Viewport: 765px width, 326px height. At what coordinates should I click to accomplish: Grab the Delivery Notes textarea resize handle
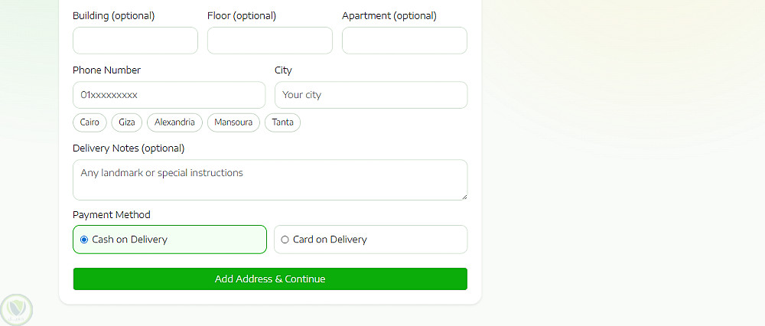point(463,196)
